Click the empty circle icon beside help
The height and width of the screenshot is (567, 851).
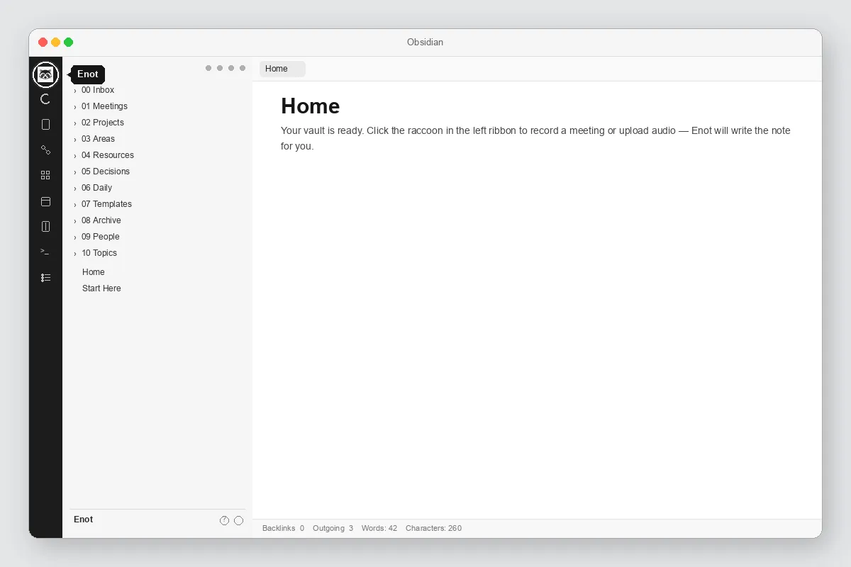click(x=238, y=520)
